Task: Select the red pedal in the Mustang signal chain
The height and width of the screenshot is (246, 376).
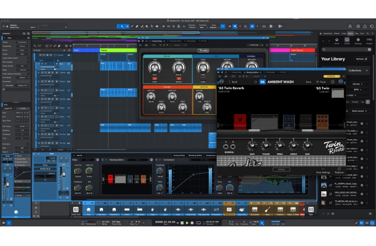Action: coord(240,122)
